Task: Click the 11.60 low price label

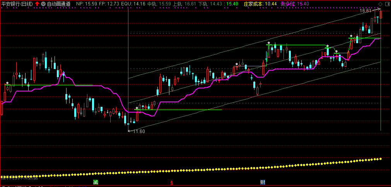Action: pos(139,131)
